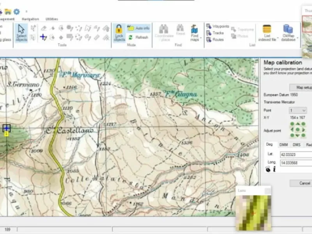Viewport: 312px width, 234px height.
Task: Click the Refresh icon in Mode group
Action: pos(131,37)
